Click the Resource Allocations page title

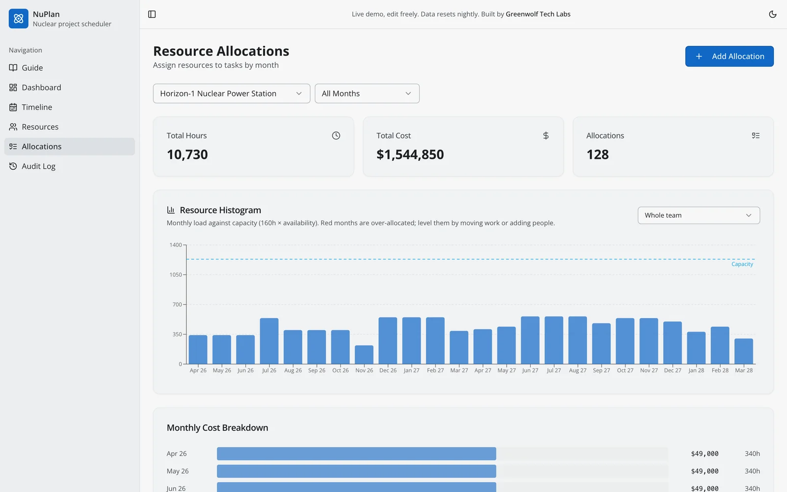click(221, 51)
